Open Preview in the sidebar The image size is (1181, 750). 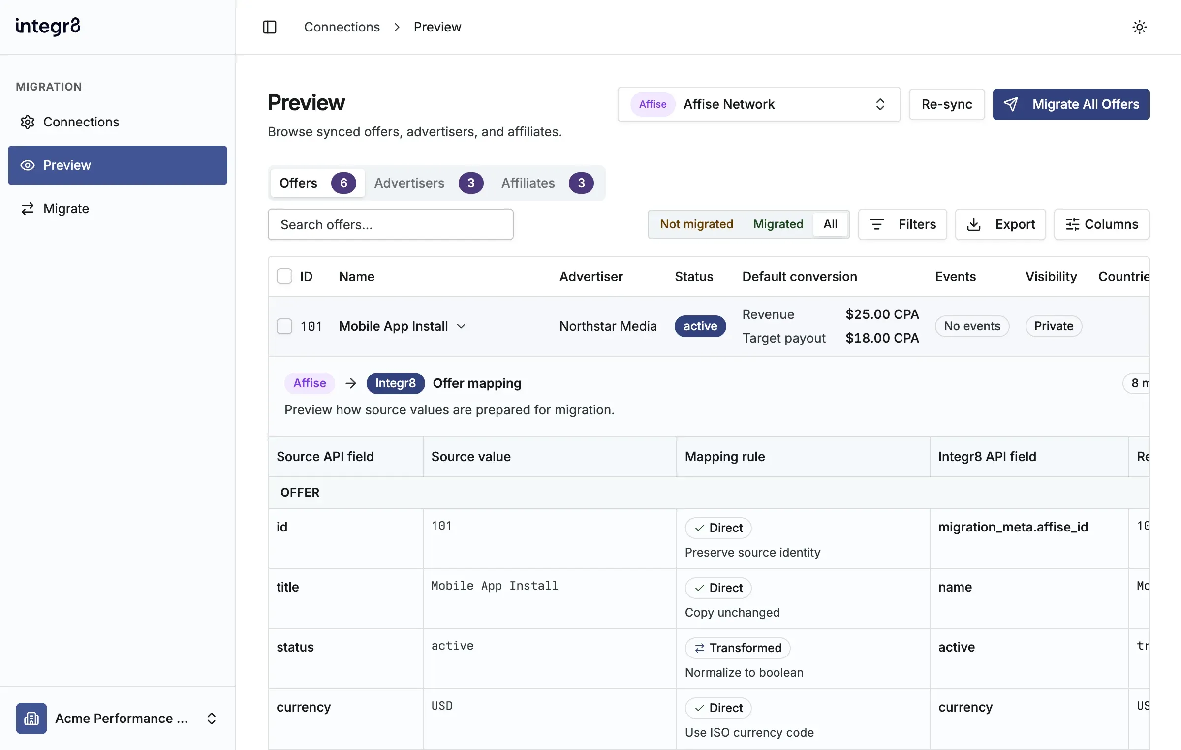(118, 165)
